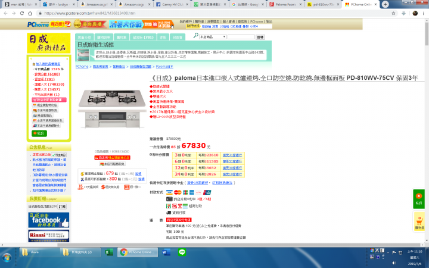This screenshot has height=268, width=429.
Task: Click the MasterCard payment icon
Action: click(178, 192)
